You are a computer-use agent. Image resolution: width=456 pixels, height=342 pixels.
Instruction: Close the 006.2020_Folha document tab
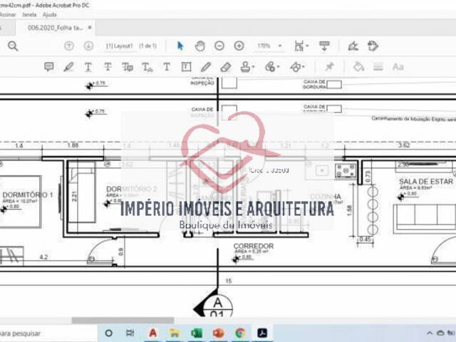pyautogui.click(x=90, y=27)
